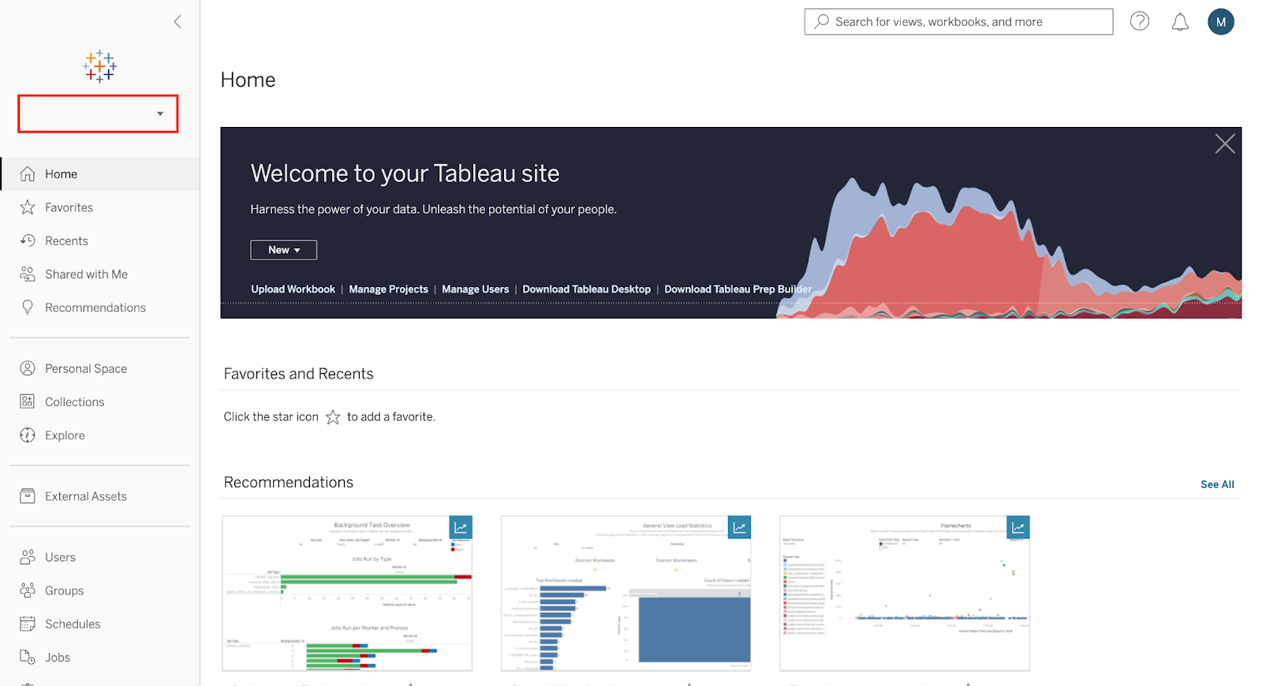Click the Schedules calendar icon
The image size is (1262, 686).
point(28,624)
